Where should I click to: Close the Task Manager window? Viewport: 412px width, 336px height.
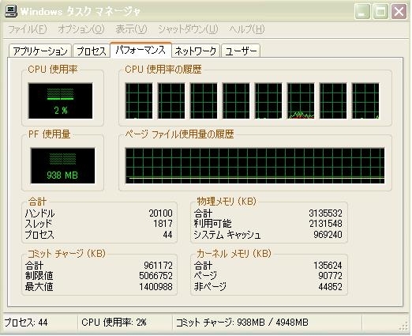click(399, 12)
